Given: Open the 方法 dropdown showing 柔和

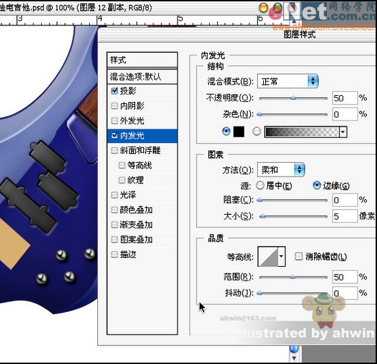Looking at the screenshot, I should [281, 170].
